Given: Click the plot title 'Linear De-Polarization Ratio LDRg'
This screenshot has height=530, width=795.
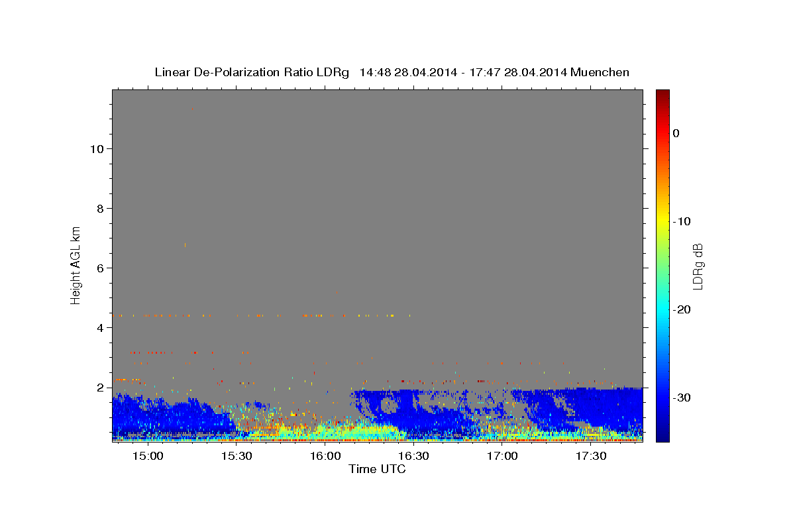Looking at the screenshot, I should pos(252,72).
